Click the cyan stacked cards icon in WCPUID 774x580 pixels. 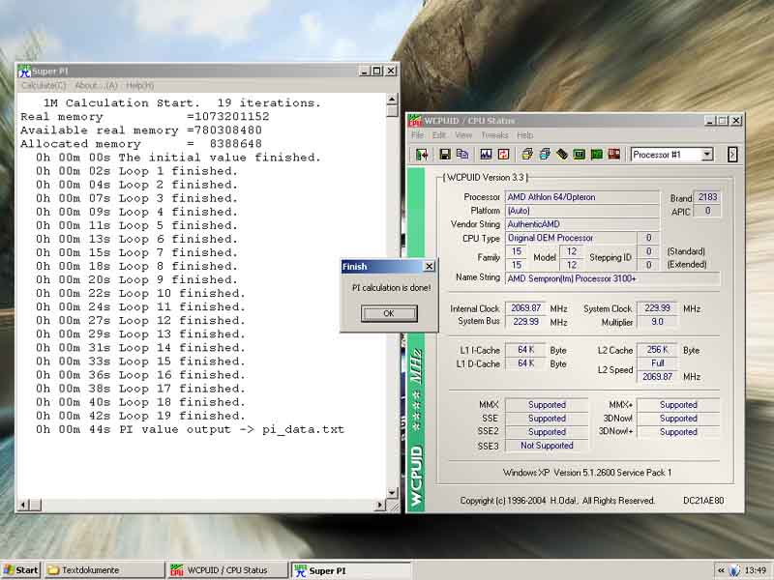pyautogui.click(x=545, y=155)
